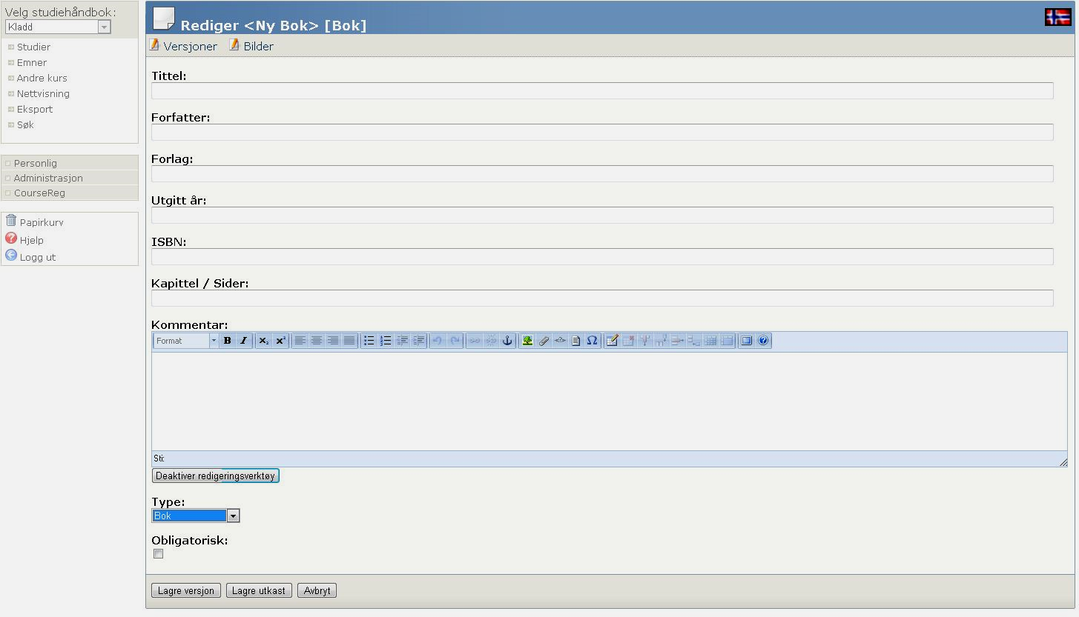Focus the Kapittel / Sider input field
Image resolution: width=1079 pixels, height=617 pixels.
click(x=602, y=298)
